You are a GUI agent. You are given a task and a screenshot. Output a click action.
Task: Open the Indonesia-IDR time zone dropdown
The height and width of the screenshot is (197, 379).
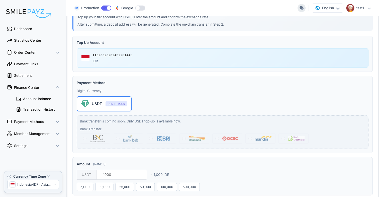pos(33,185)
